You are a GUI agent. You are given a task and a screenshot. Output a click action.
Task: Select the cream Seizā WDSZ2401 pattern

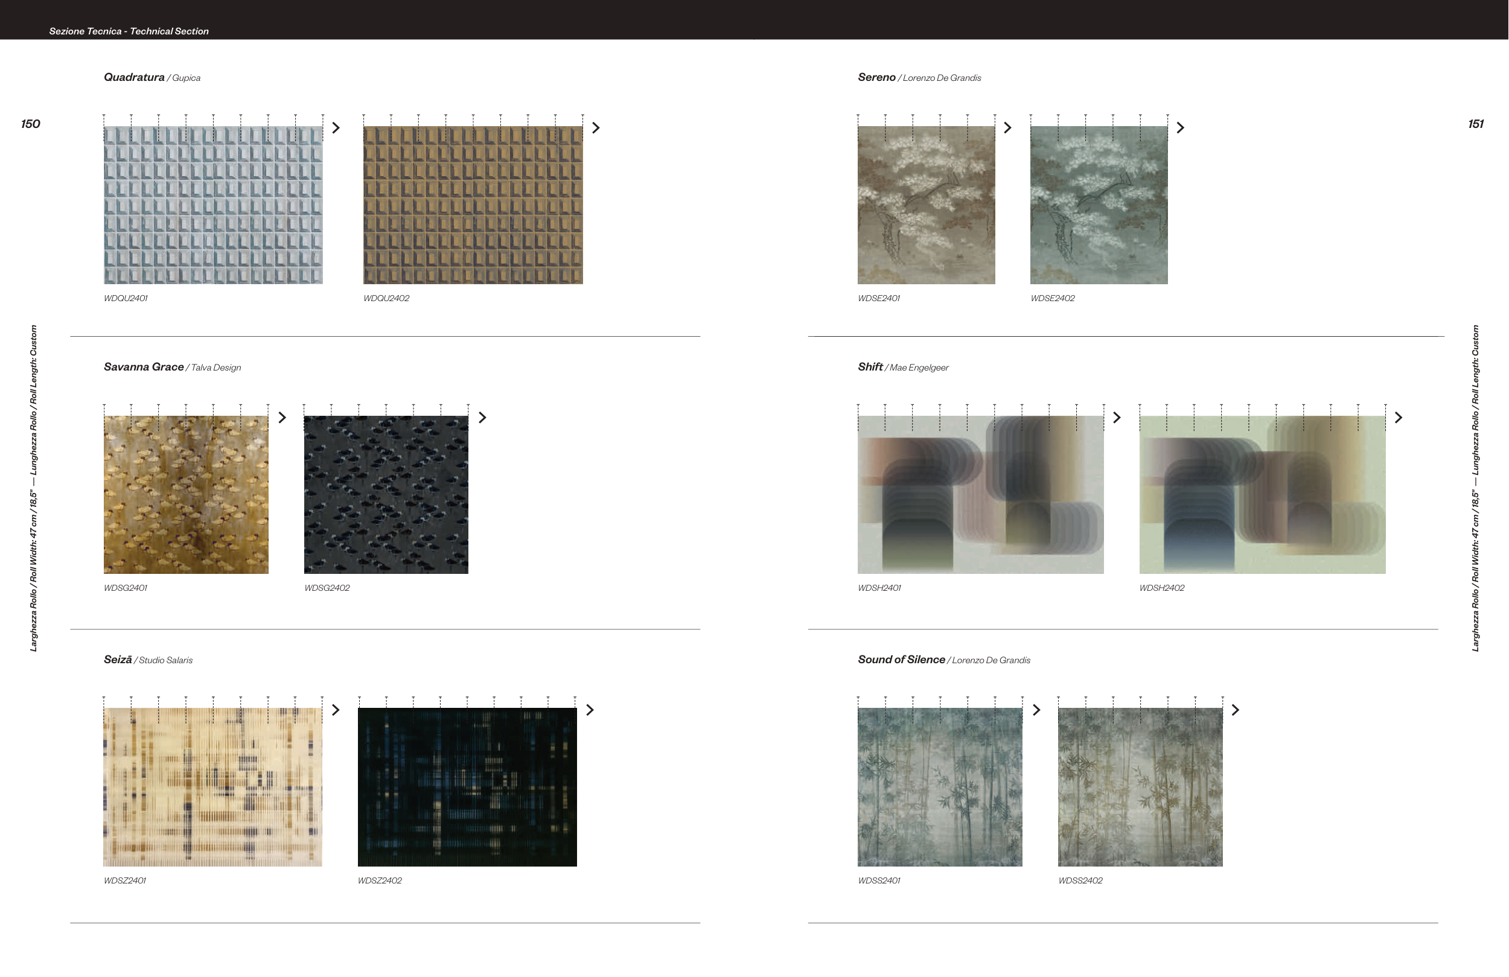pyautogui.click(x=212, y=787)
